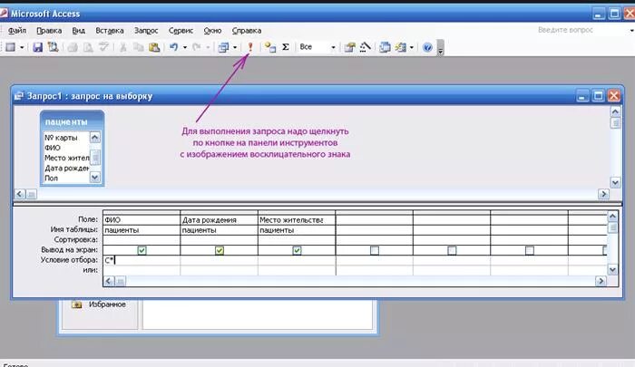Click the Print toolbar icon
Image resolution: width=635 pixels, height=367 pixels.
(x=73, y=47)
